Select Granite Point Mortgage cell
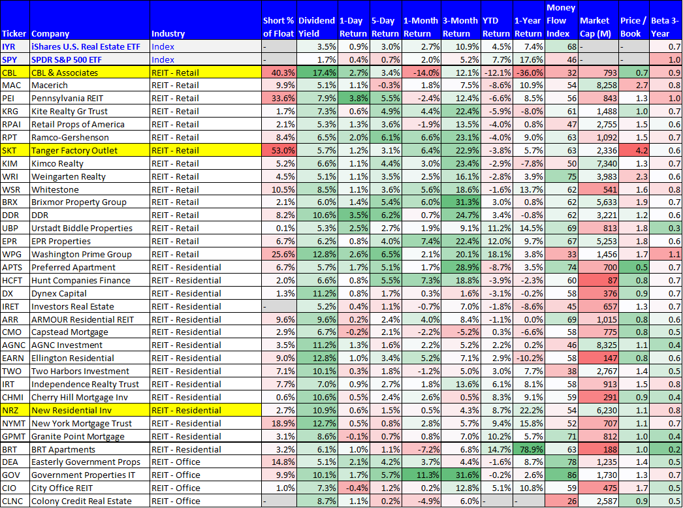The height and width of the screenshot is (508, 683). 89,437
